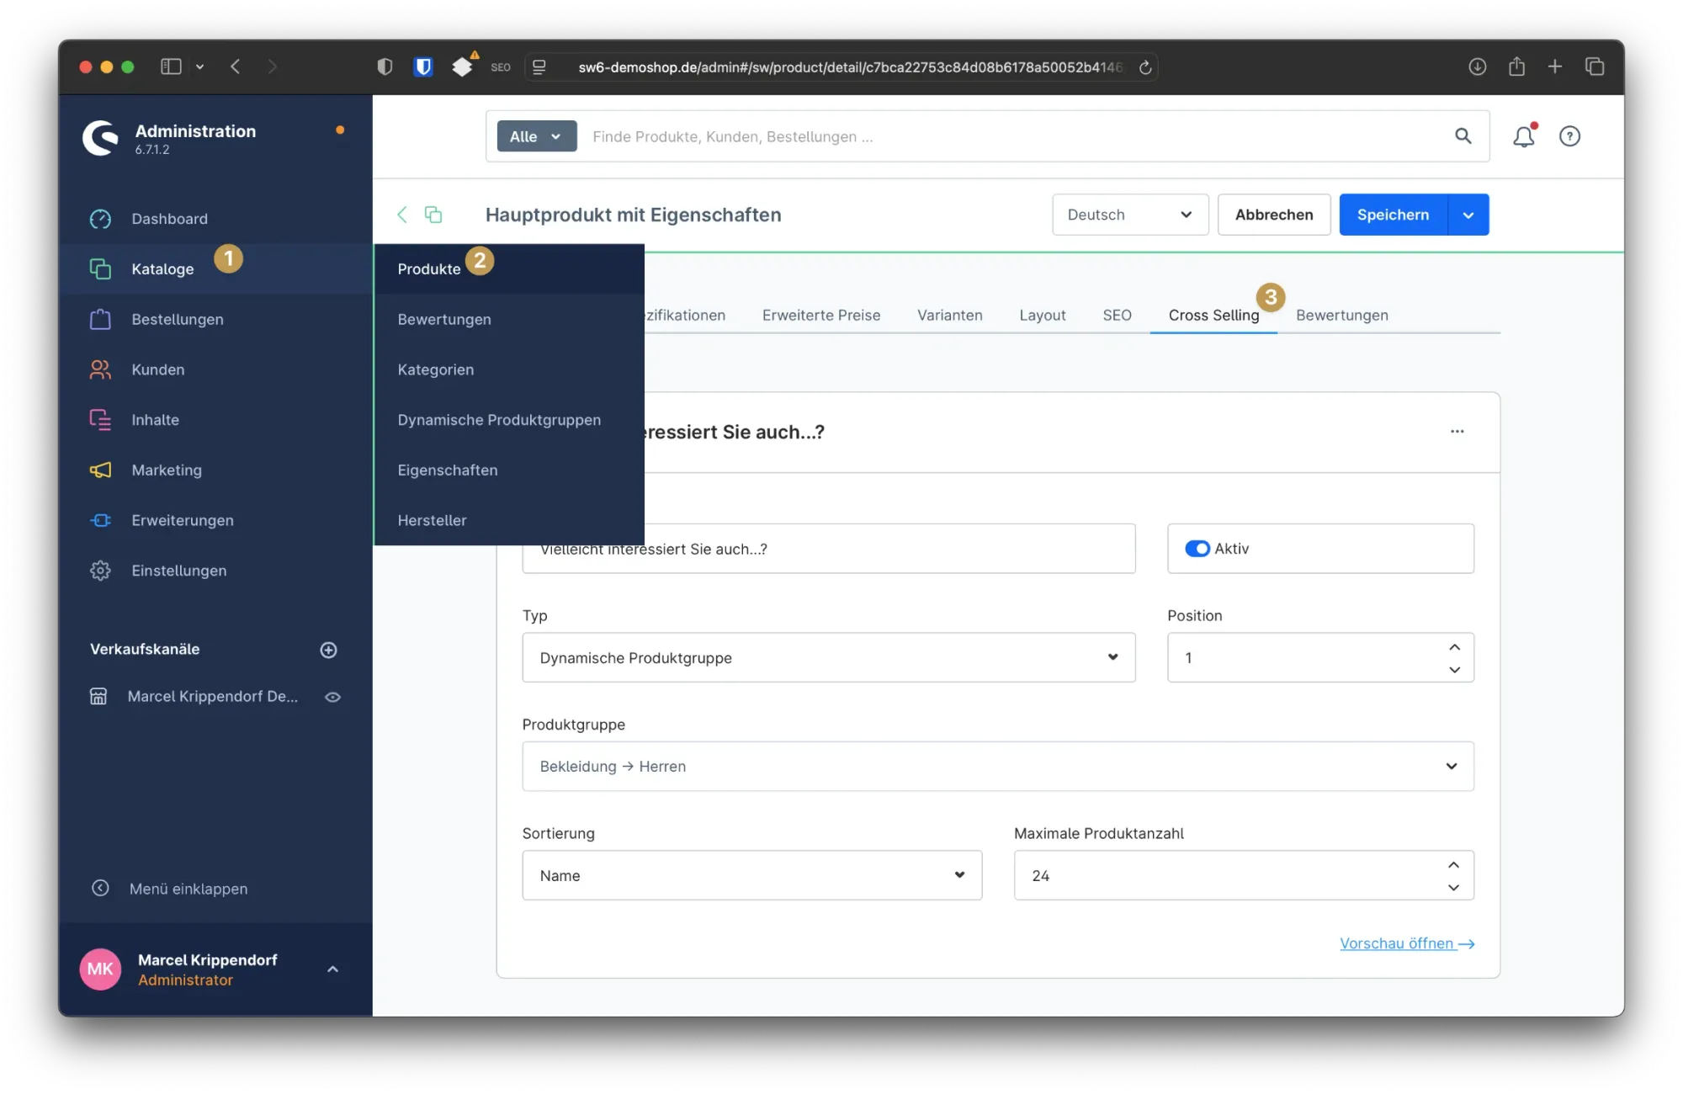
Task: Add sales channel with plus icon
Action: 329,650
